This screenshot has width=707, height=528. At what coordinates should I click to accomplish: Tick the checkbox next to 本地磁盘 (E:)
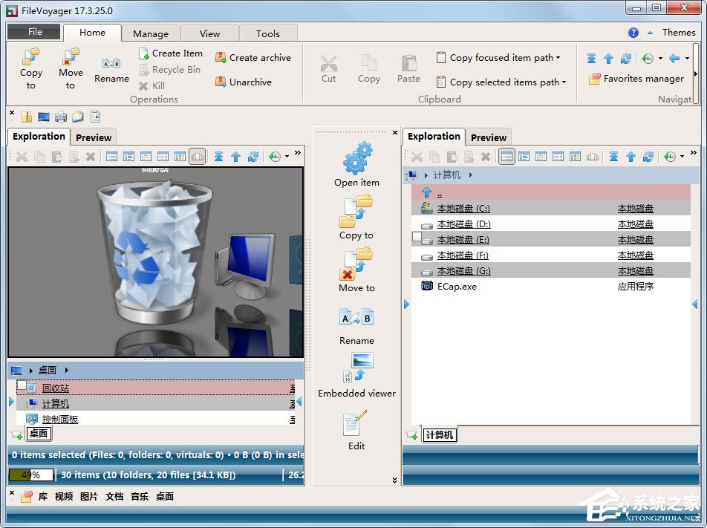click(417, 238)
